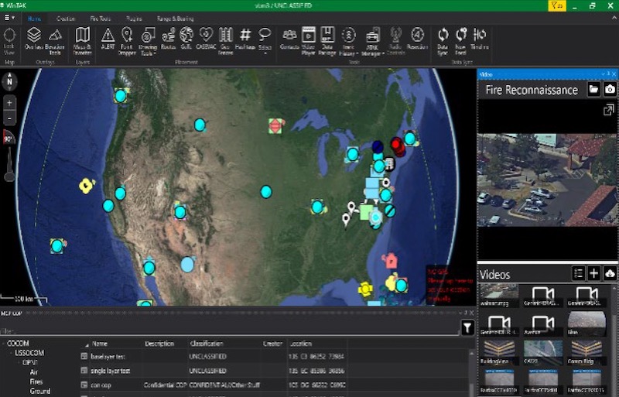
Task: Open the Creation ribbon tab
Action: coord(66,19)
